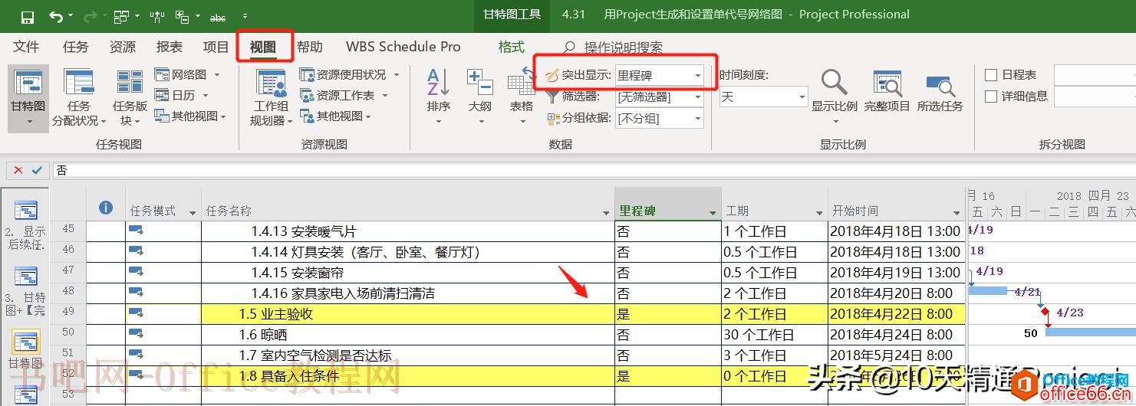Cancel cell entry with red X
This screenshot has height=406, width=1136.
point(18,170)
